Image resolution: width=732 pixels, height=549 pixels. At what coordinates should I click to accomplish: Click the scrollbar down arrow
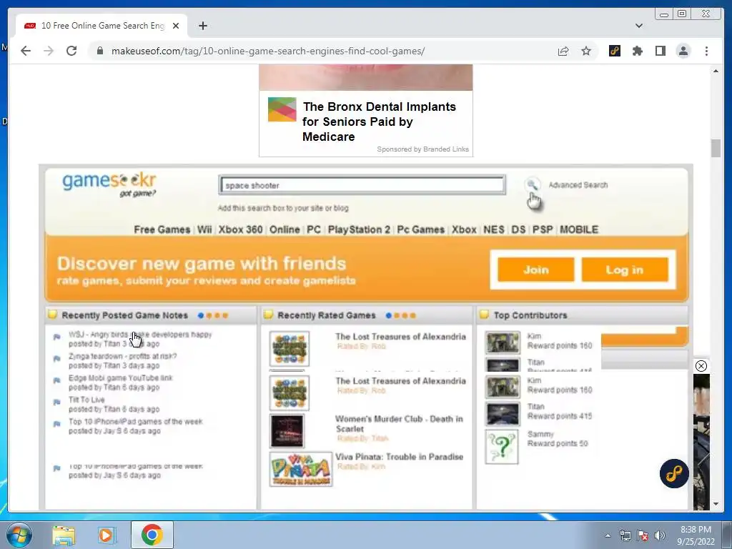point(716,504)
